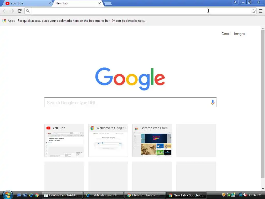
Task: Switch to the YouTube tab
Action: tap(27, 3)
